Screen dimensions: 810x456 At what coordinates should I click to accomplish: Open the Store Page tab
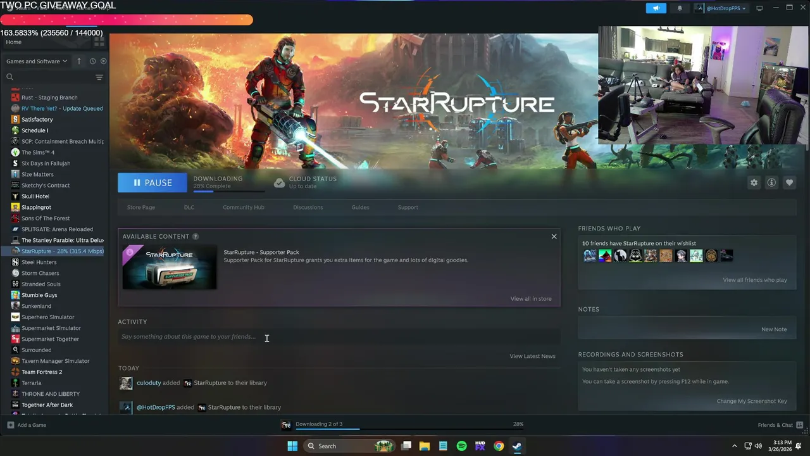tap(140, 207)
